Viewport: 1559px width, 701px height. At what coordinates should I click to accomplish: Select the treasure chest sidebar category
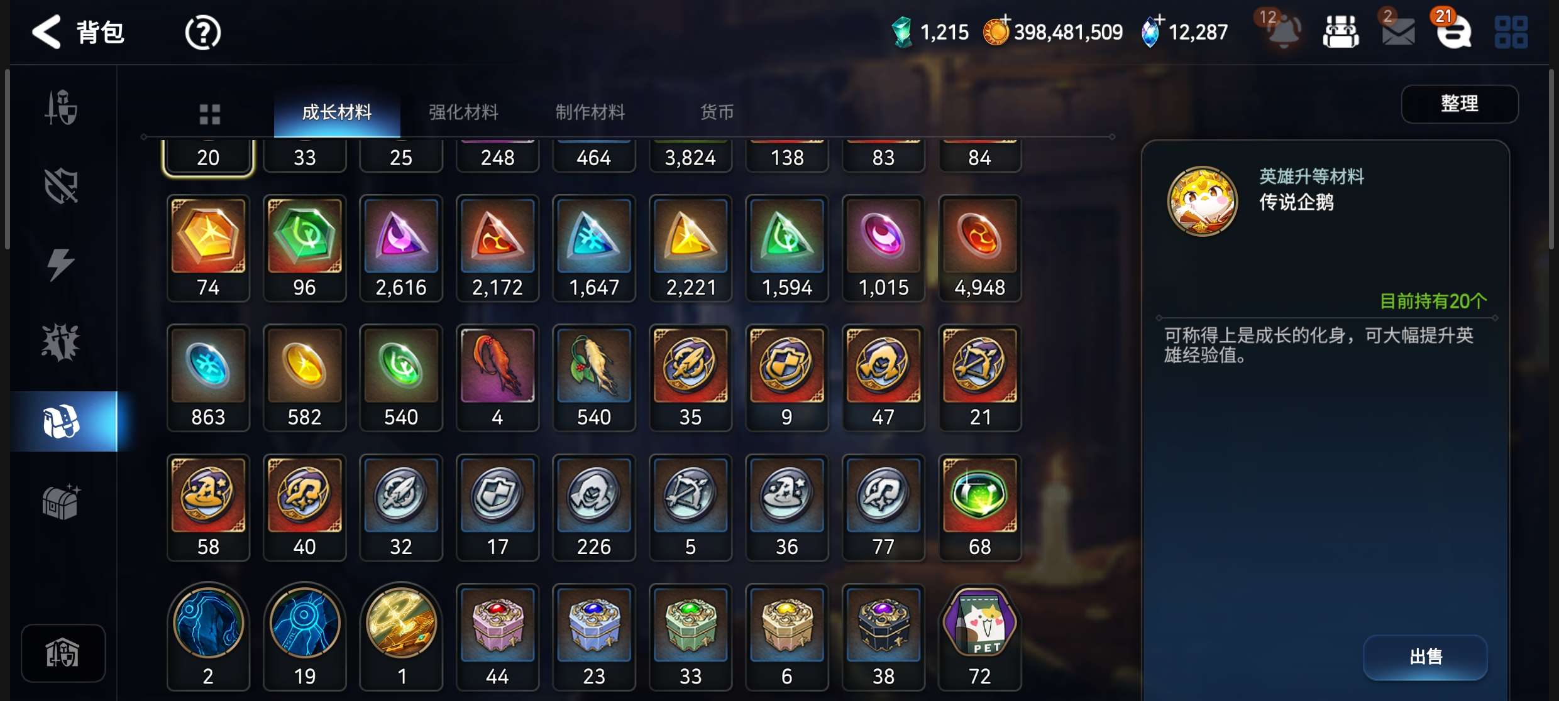(x=62, y=502)
